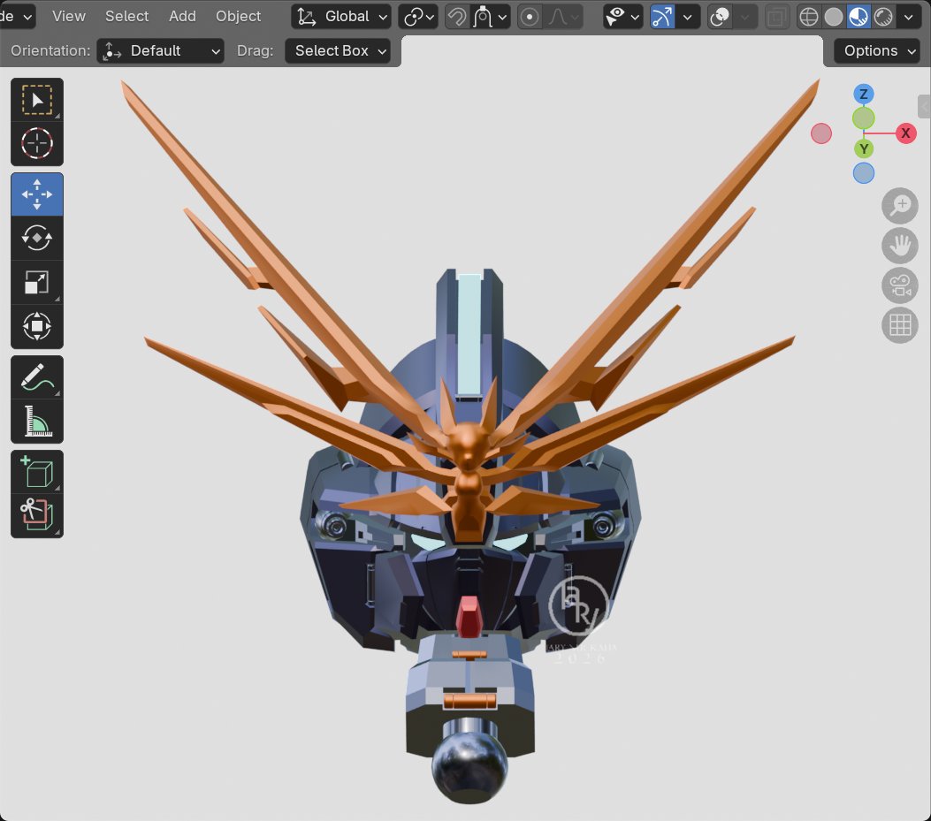Toggle the camera view button
The image size is (931, 821).
pyautogui.click(x=900, y=285)
